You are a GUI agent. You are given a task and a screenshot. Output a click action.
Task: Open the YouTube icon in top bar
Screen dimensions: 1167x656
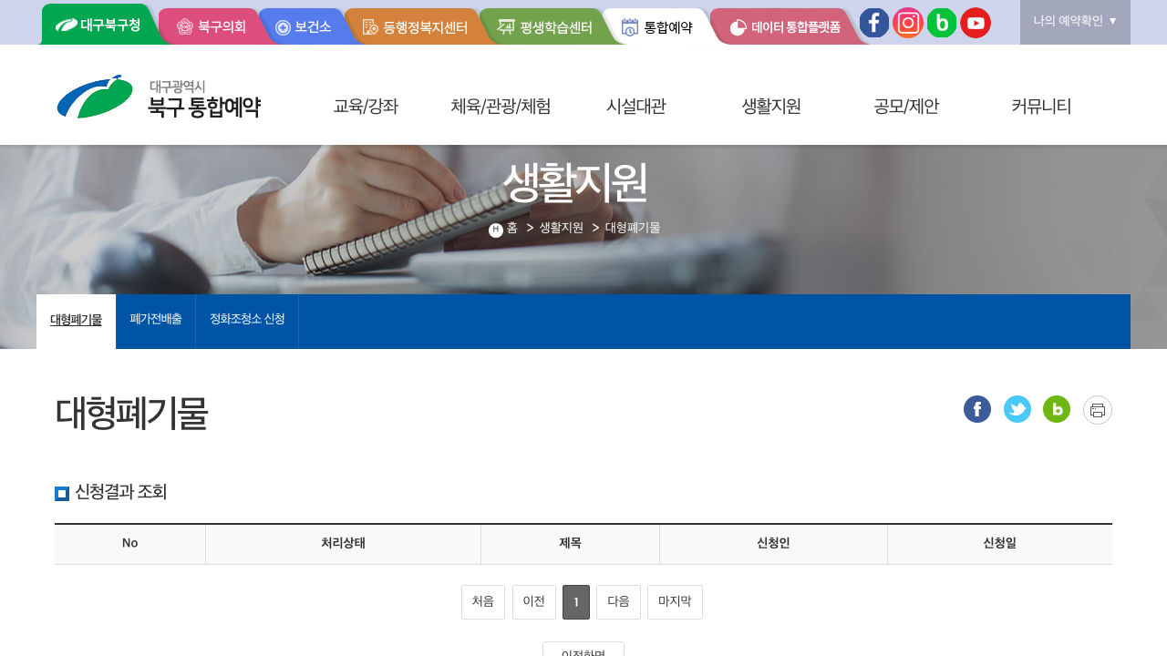click(976, 23)
